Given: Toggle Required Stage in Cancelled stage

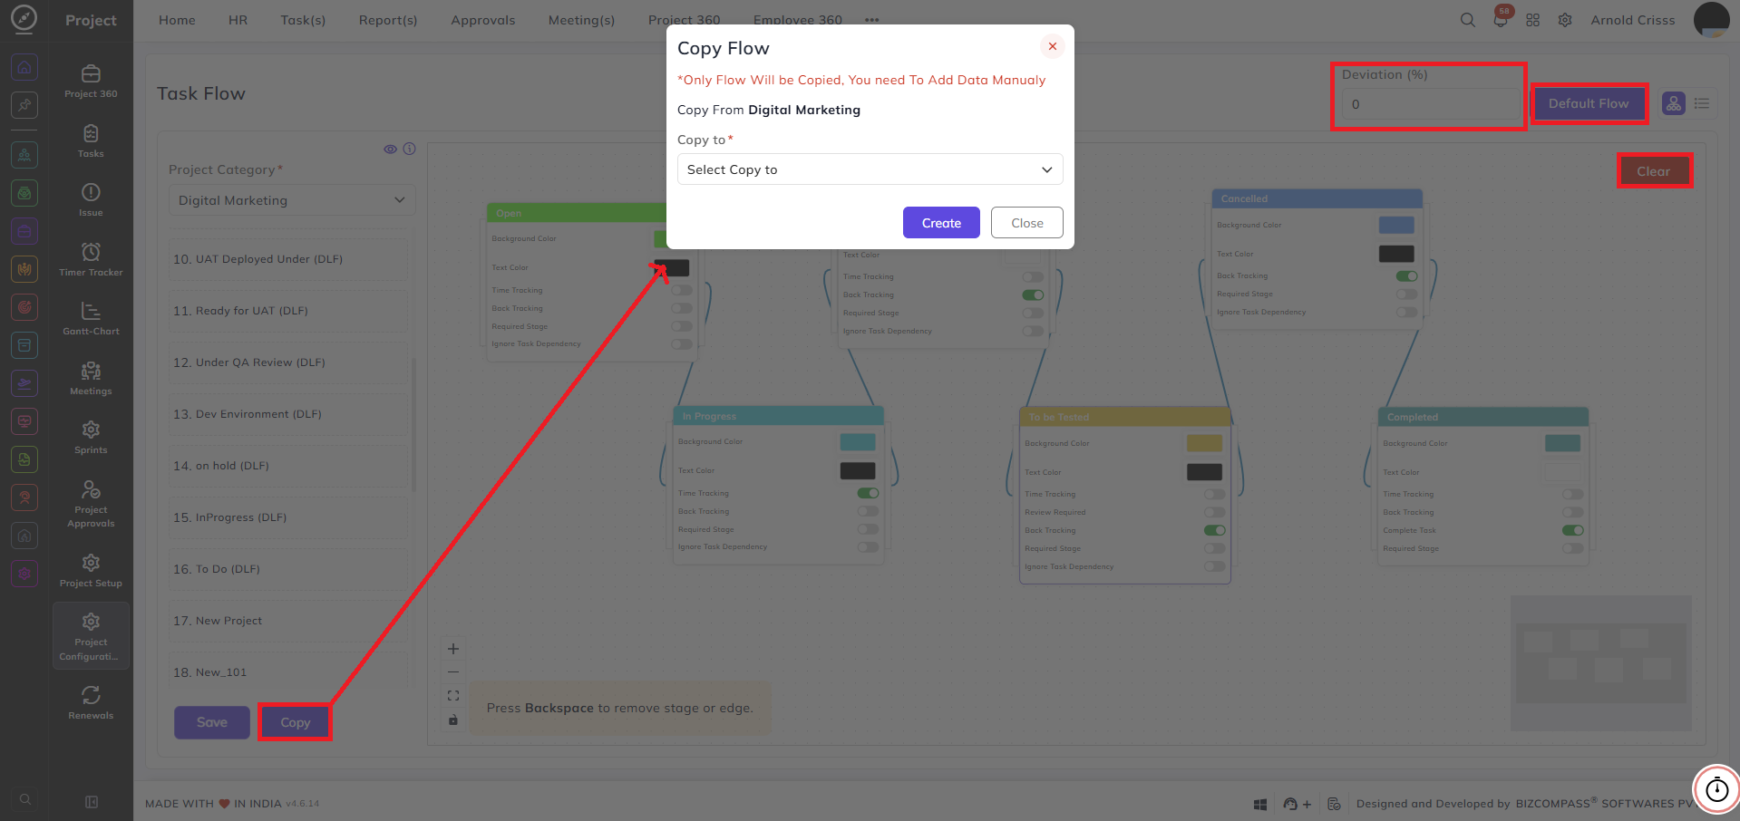Looking at the screenshot, I should (x=1406, y=294).
